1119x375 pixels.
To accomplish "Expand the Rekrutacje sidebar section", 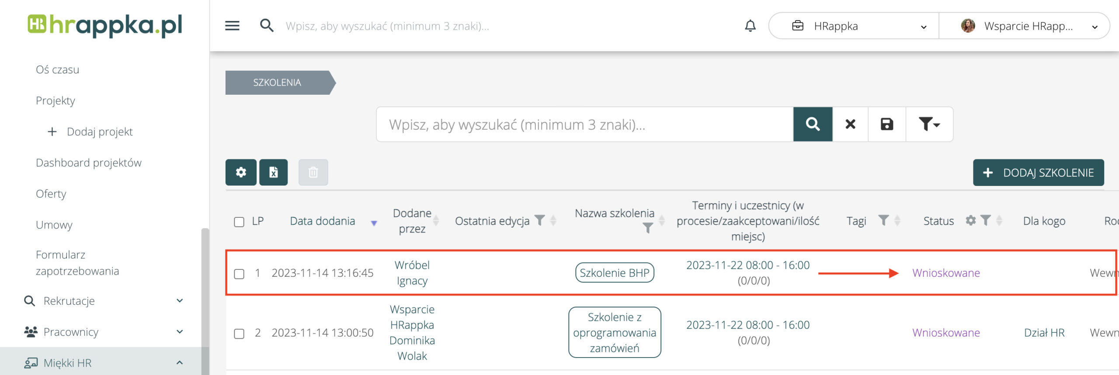I will [x=180, y=301].
